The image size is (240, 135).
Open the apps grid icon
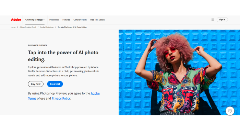click(x=213, y=20)
